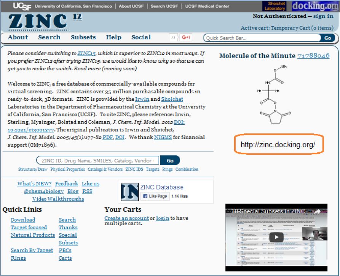Open the Video Walkthroughs link
The image size is (340, 276).
point(58,199)
